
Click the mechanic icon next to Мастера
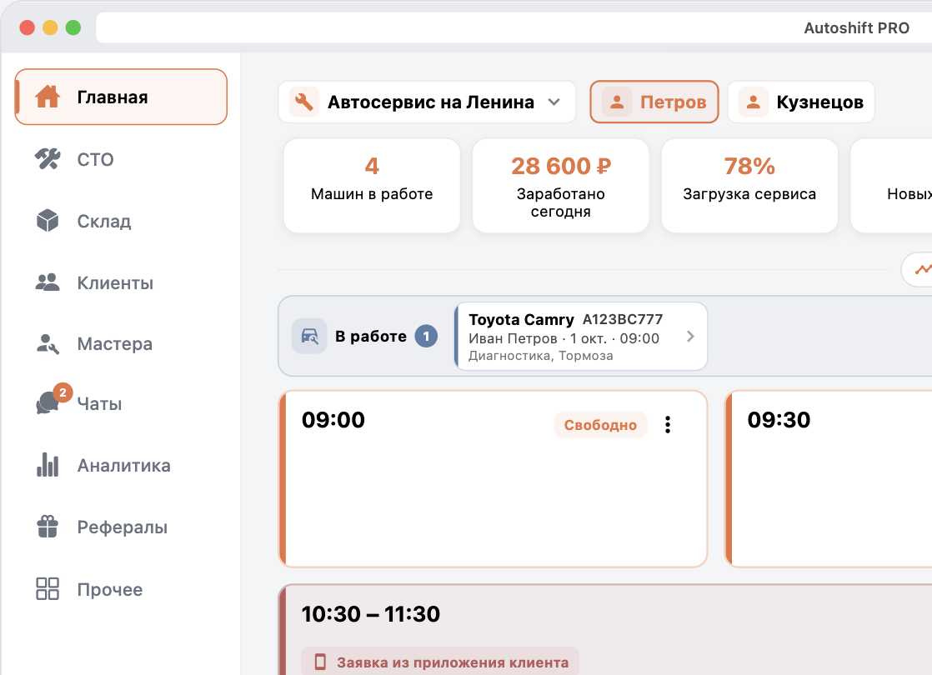(x=48, y=344)
